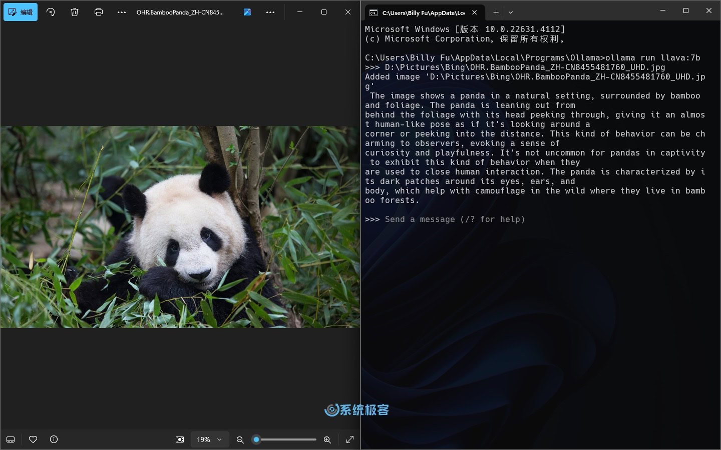
Task: Enter full screen view in Photos
Action: click(x=350, y=439)
